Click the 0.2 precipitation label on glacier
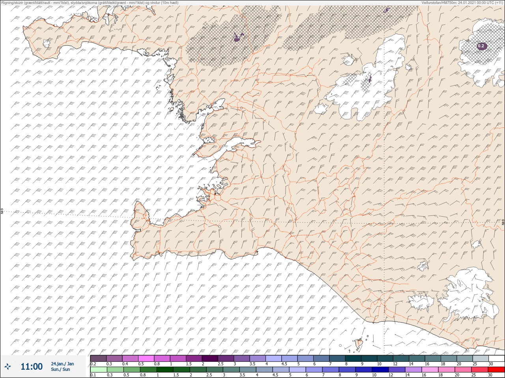505x378 pixels. [x=481, y=46]
